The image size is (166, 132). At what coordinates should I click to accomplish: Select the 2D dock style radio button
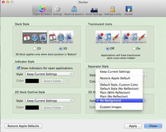(35, 49)
